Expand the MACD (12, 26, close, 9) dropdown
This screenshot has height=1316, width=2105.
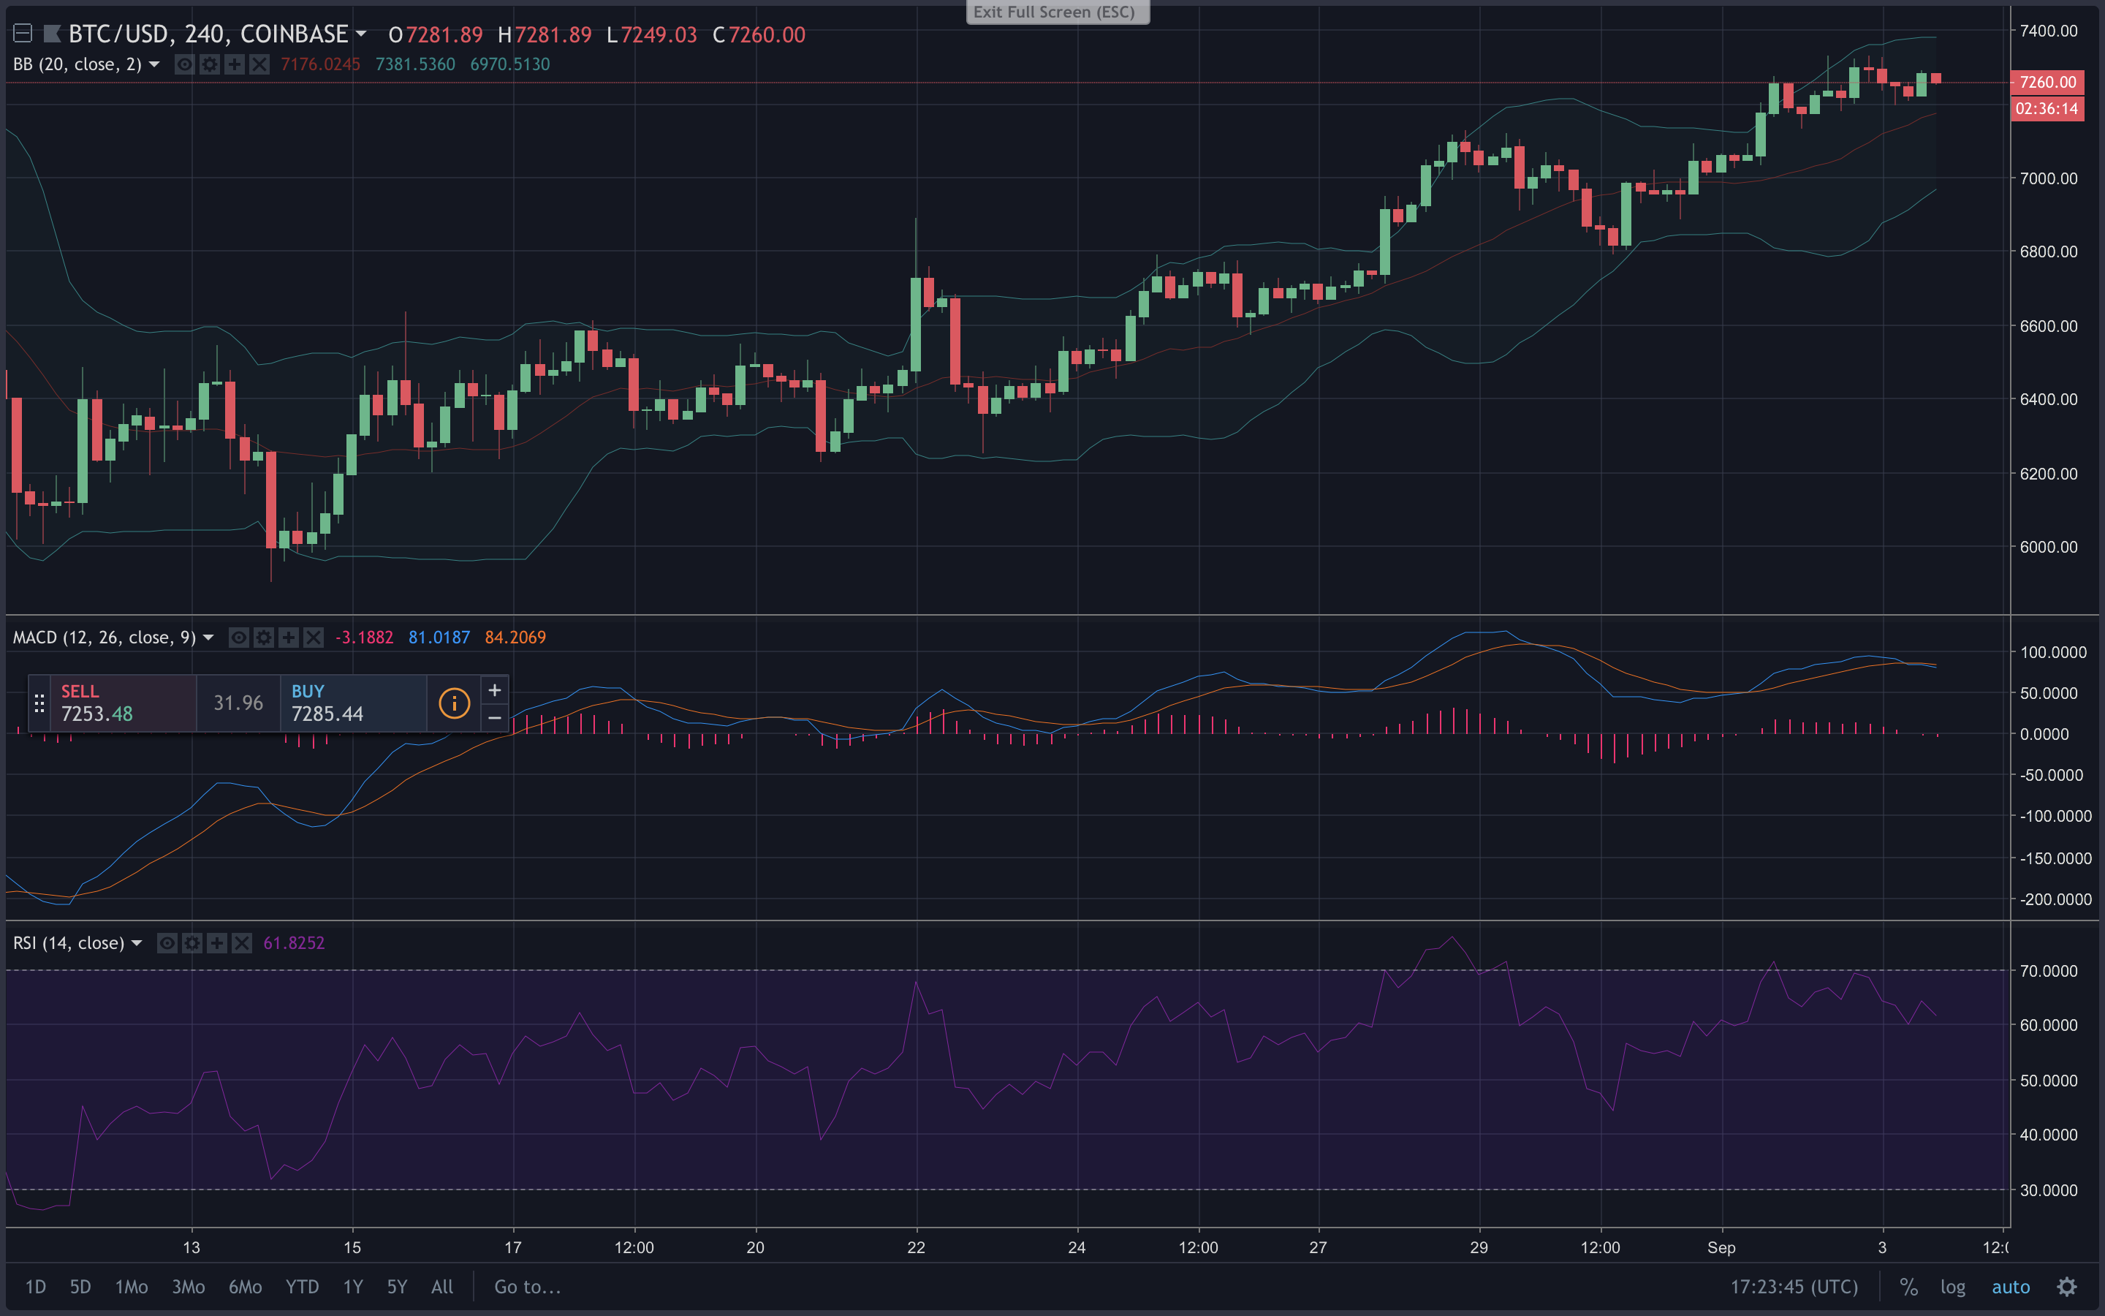point(208,637)
